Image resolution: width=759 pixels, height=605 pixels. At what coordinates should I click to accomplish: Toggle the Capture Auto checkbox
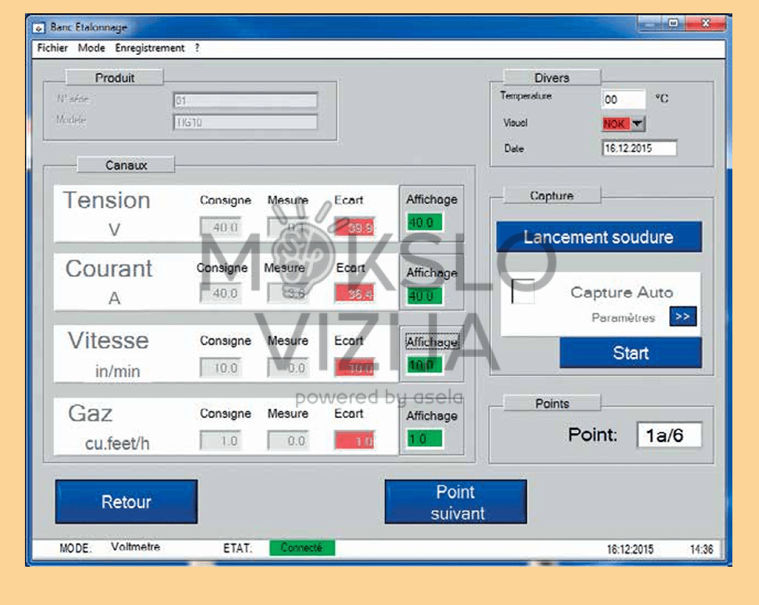click(x=523, y=292)
